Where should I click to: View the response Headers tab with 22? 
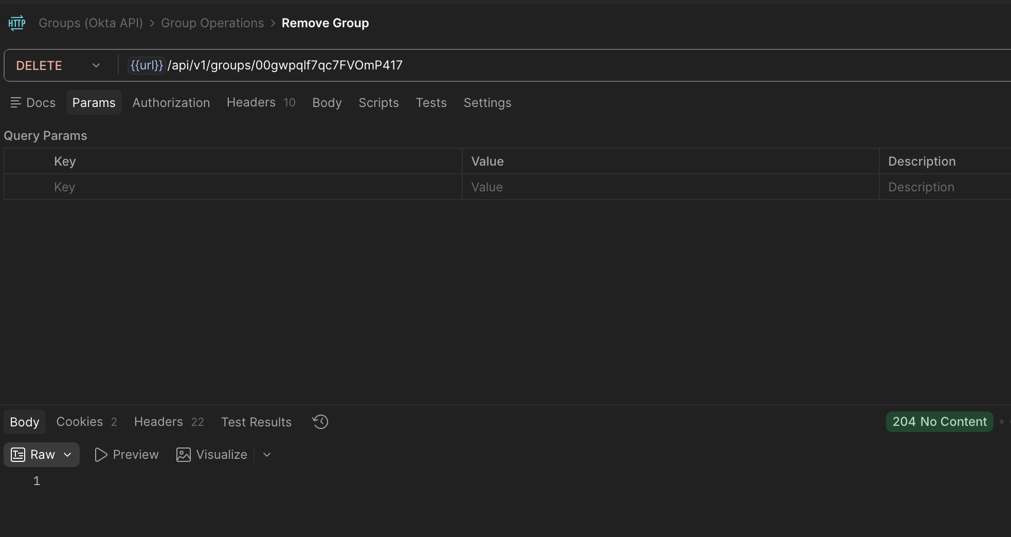click(x=169, y=422)
